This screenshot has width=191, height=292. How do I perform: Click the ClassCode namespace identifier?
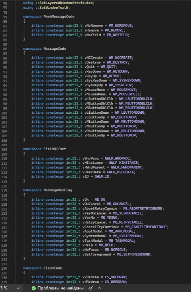(x=53, y=268)
